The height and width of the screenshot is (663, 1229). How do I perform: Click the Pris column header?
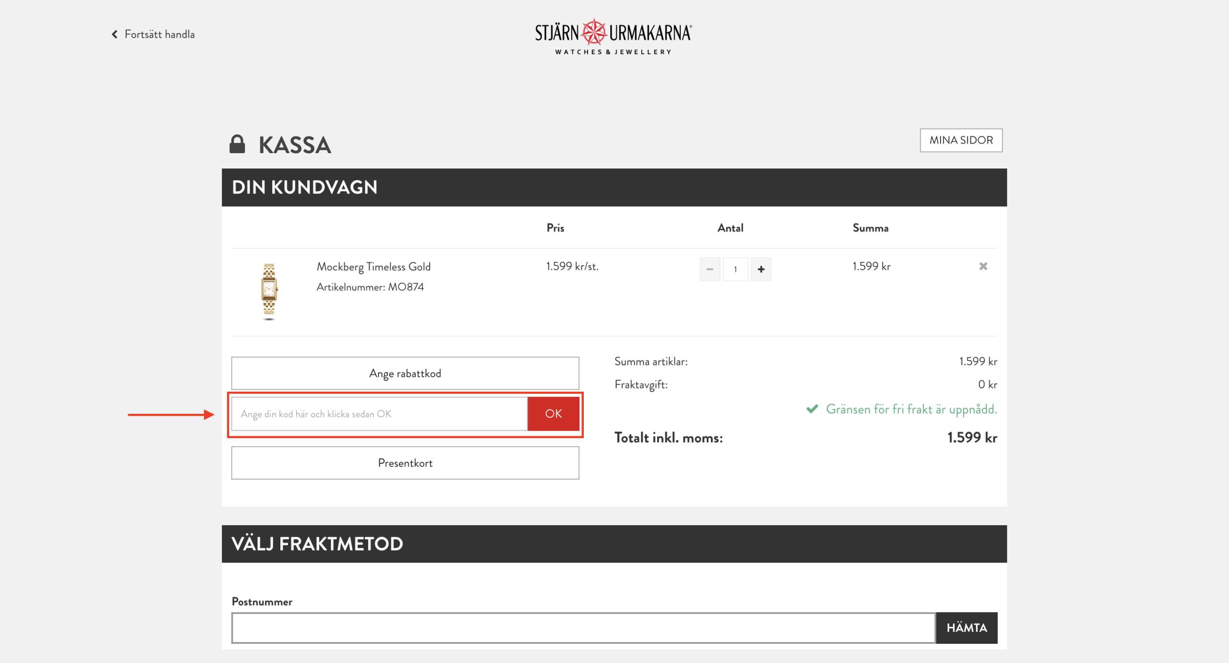click(555, 228)
